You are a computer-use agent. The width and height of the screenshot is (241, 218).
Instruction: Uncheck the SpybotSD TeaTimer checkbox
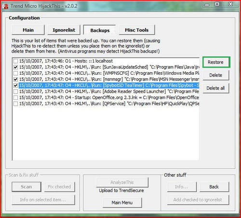tap(15, 85)
